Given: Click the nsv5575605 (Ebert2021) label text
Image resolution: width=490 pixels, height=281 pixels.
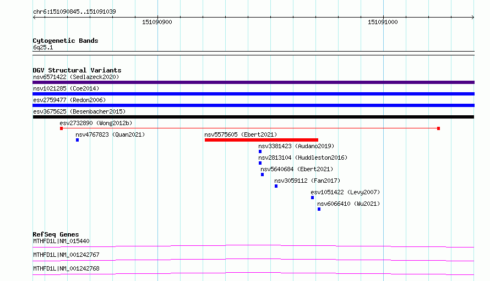Looking at the screenshot, I should click(x=241, y=134).
